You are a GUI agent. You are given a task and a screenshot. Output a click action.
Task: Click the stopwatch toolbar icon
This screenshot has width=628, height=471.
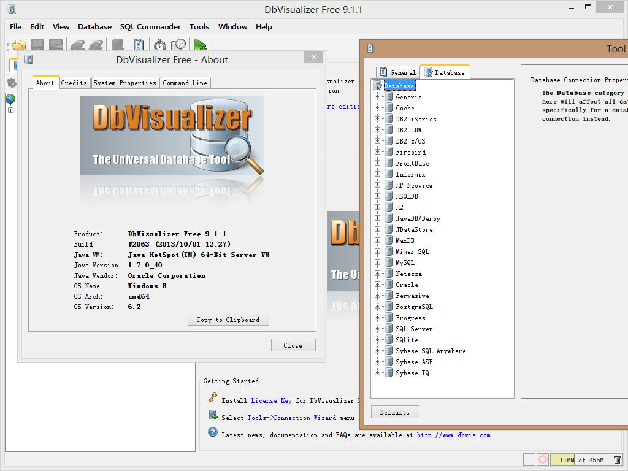click(x=160, y=45)
